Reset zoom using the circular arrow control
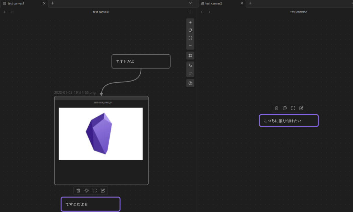The height and width of the screenshot is (212, 353). pyautogui.click(x=190, y=30)
